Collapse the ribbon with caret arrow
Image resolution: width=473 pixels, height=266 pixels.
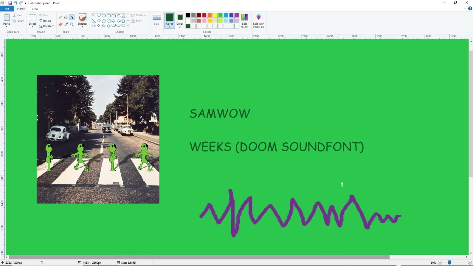coord(465,8)
